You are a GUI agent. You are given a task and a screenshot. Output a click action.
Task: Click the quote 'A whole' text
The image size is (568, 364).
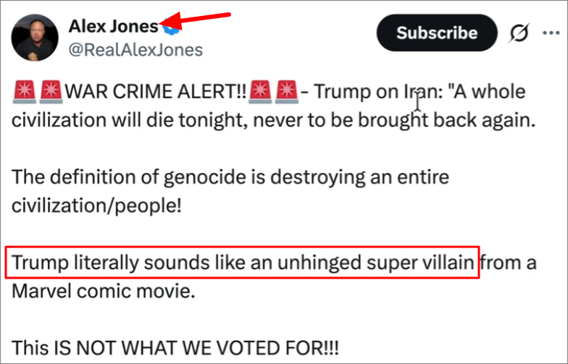(487, 91)
